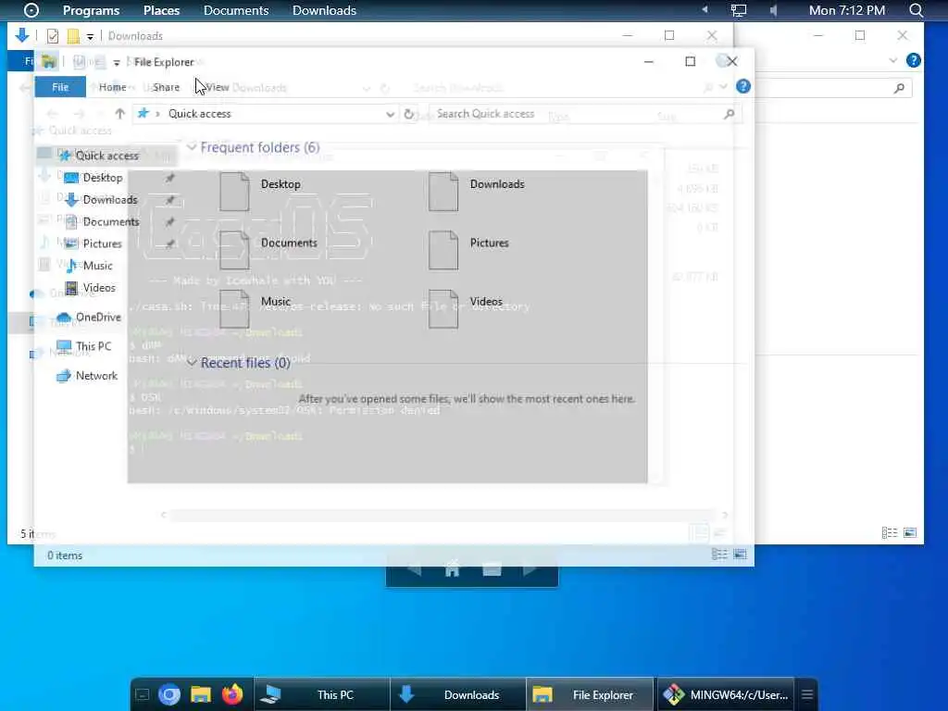Open the Home ribbon tab
948x711 pixels.
112,87
